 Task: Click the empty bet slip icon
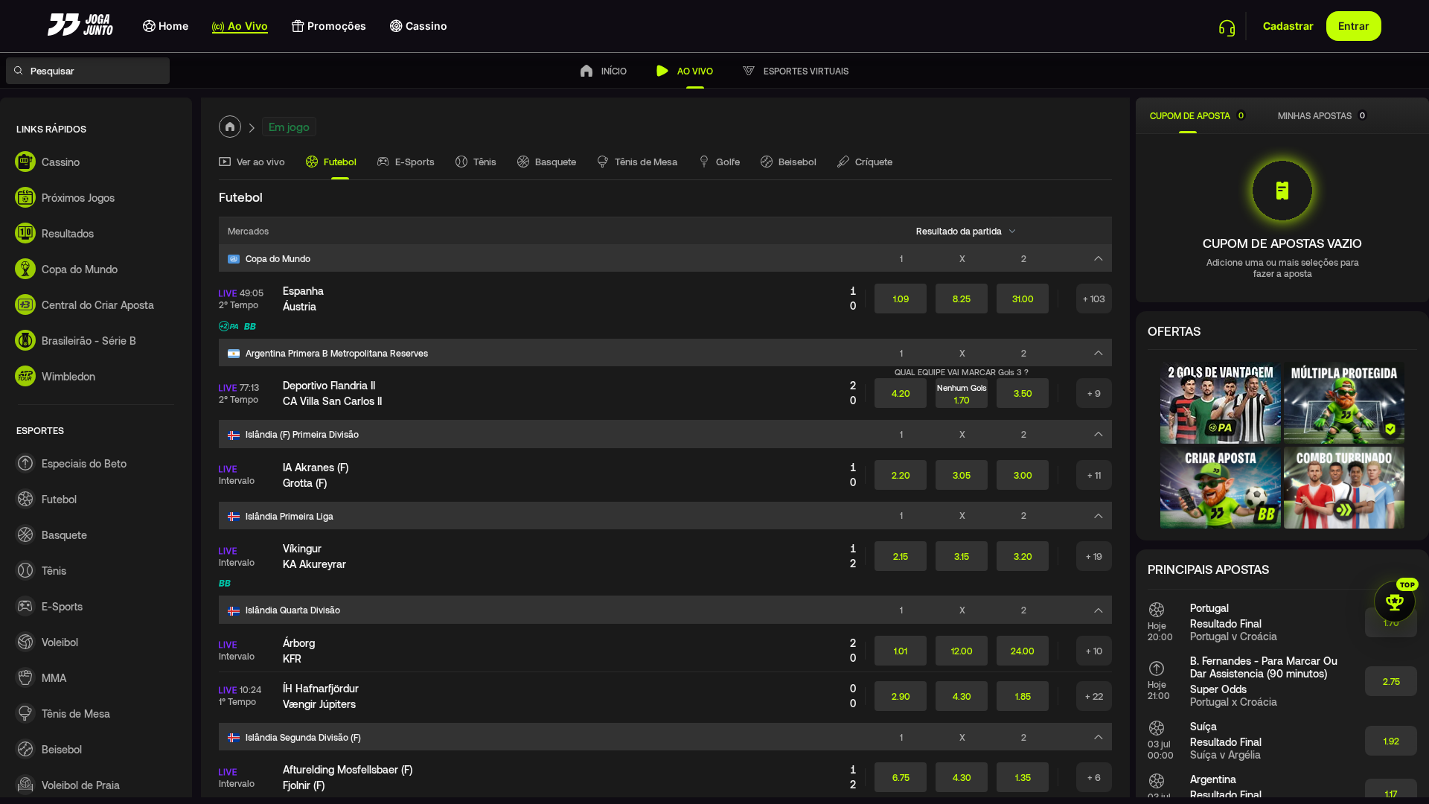(1282, 191)
